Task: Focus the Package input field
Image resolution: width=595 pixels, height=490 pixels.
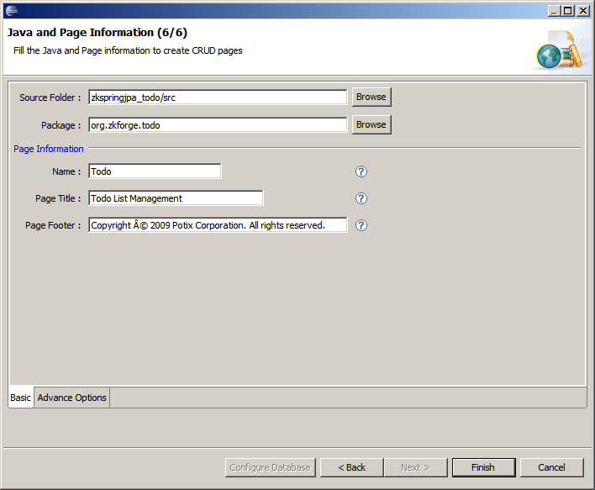Action: click(217, 124)
